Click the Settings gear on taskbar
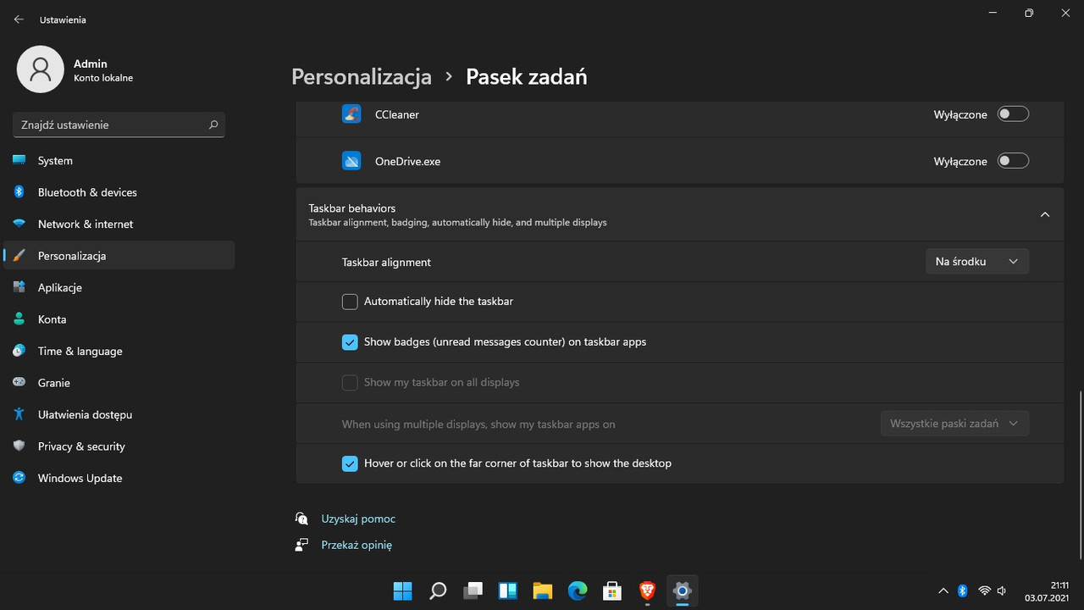 (682, 591)
